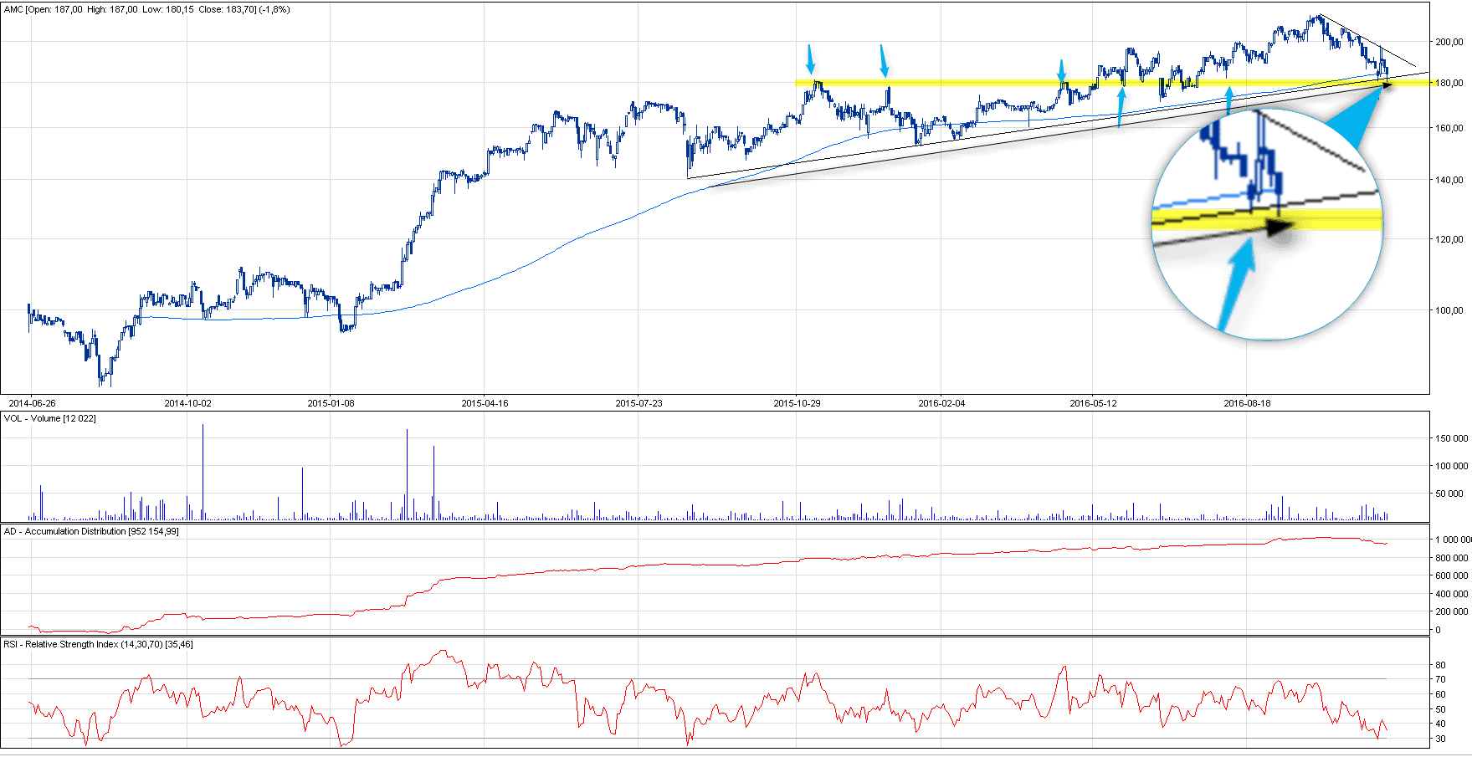Click the AMC open/high/low/close header text
1472x757 pixels.
(x=146, y=9)
